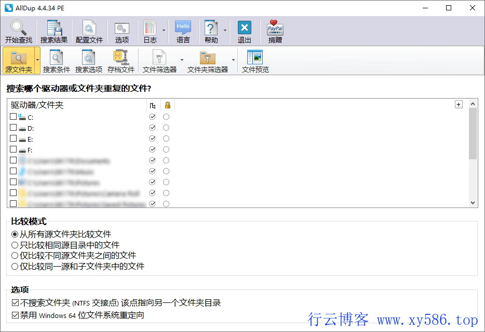
Task: Toggle subfolder scan for C: drive
Action: [x=152, y=117]
